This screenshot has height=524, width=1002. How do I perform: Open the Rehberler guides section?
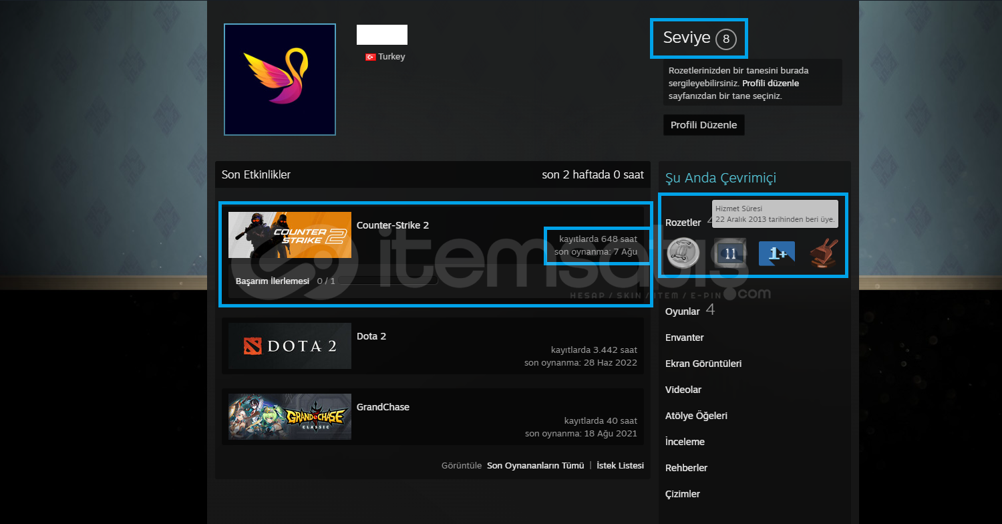[686, 468]
